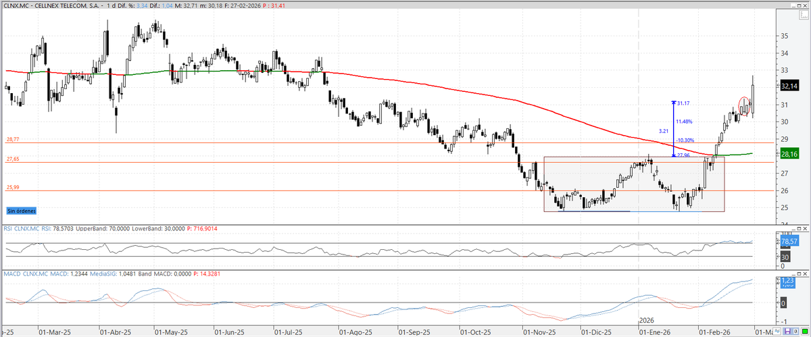This screenshot has height=337, width=811.
Task: Click the 33 price axis tick
Action: click(784, 70)
